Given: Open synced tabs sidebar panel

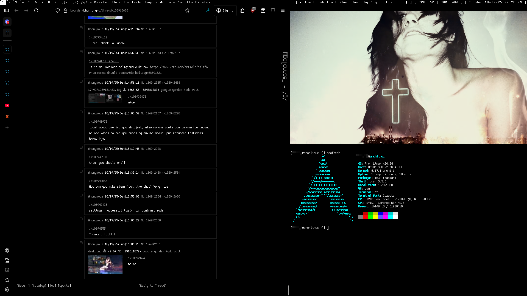Looking at the screenshot, I should coord(7,260).
